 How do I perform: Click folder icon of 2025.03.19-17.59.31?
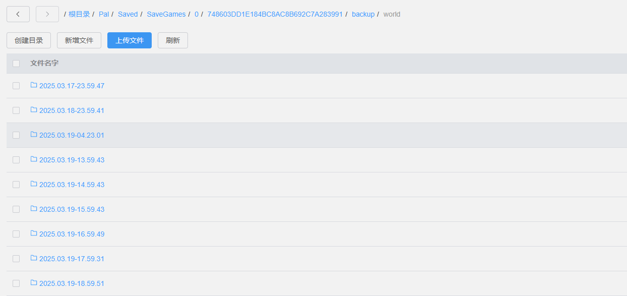[34, 258]
